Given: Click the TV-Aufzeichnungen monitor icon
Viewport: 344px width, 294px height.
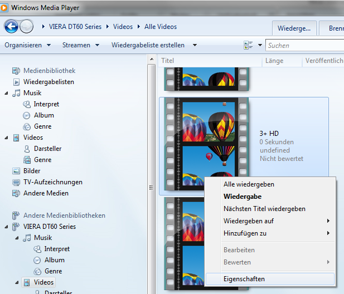Looking at the screenshot, I should coord(16,182).
